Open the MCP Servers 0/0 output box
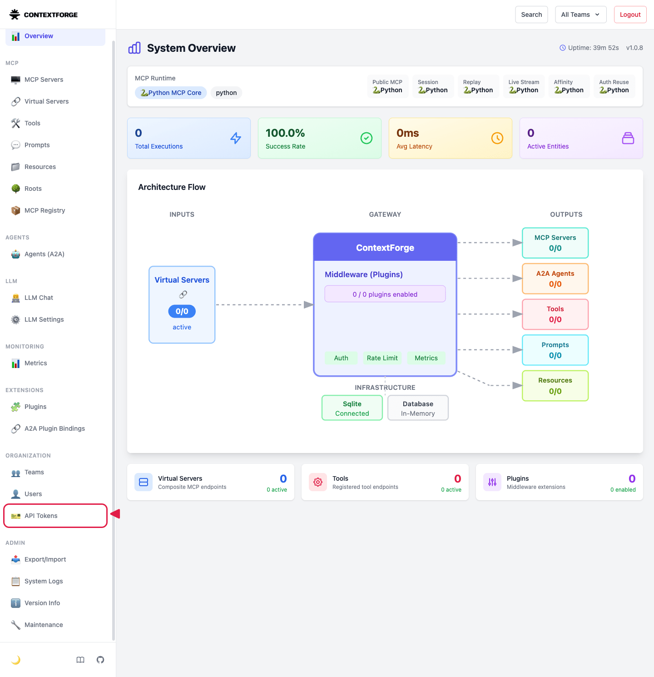The height and width of the screenshot is (677, 654). coord(555,243)
